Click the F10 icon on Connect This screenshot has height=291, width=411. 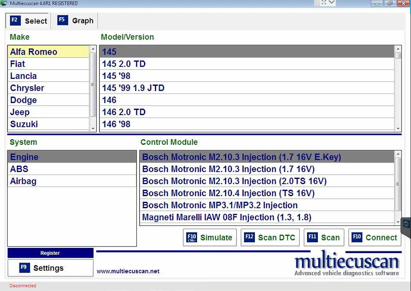pos(357,237)
